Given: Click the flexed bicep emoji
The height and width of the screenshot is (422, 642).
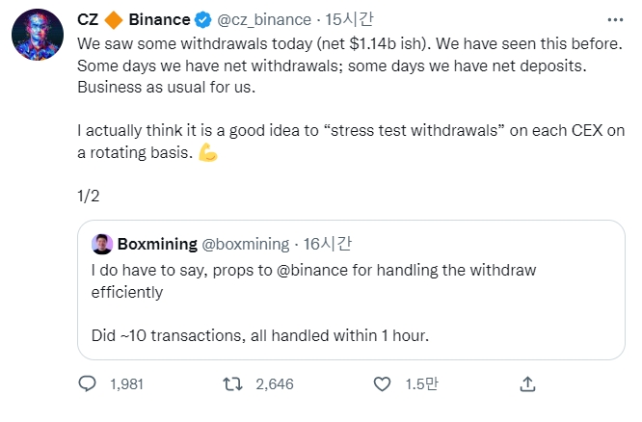Looking at the screenshot, I should (x=207, y=152).
